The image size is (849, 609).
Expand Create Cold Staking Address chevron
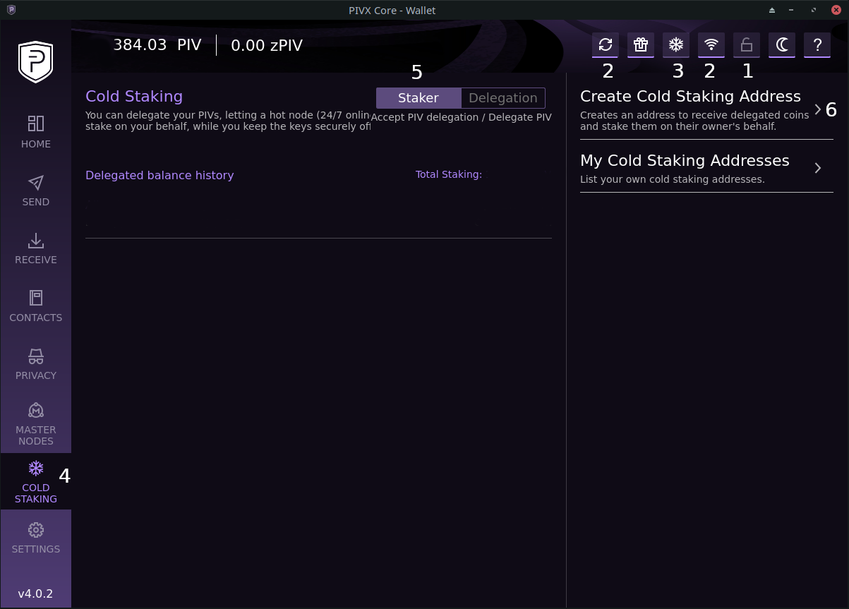(817, 109)
